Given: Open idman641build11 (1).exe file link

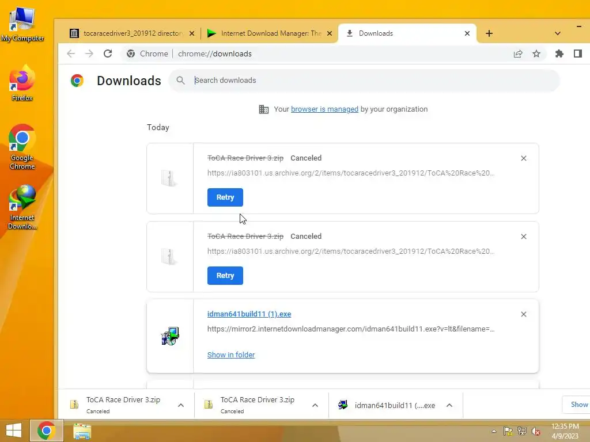Looking at the screenshot, I should (x=249, y=314).
